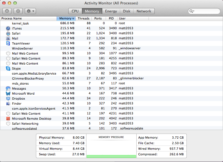Screen dimensions: 223x162
Task: Click shield icon of Safari Web Content 89.3 MB
Action: pos(8,58)
